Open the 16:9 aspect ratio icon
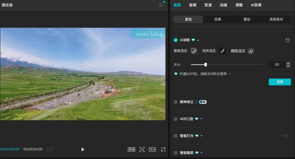295x159 pixels. (x=152, y=149)
